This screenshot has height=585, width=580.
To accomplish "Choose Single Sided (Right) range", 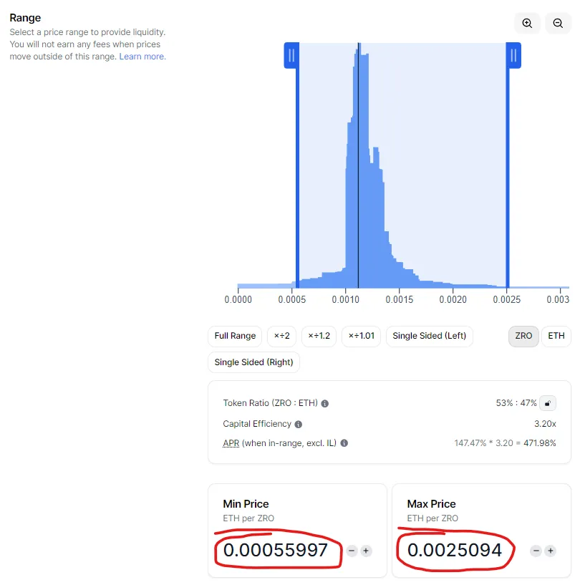I will [253, 362].
